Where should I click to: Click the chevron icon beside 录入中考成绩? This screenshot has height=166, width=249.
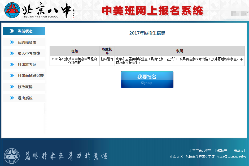click(x=12, y=53)
